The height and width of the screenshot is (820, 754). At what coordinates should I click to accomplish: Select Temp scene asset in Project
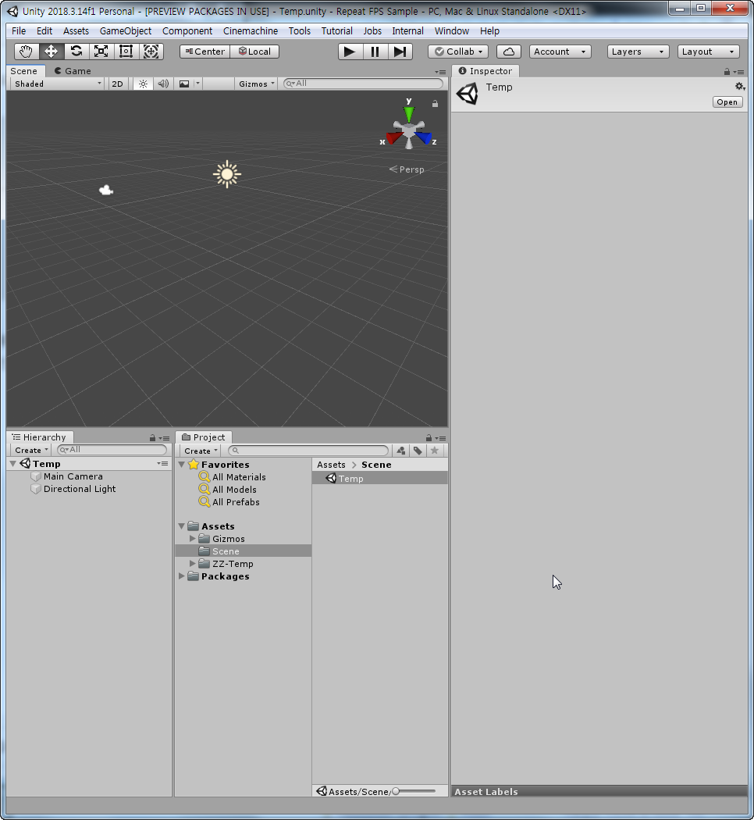coord(380,478)
